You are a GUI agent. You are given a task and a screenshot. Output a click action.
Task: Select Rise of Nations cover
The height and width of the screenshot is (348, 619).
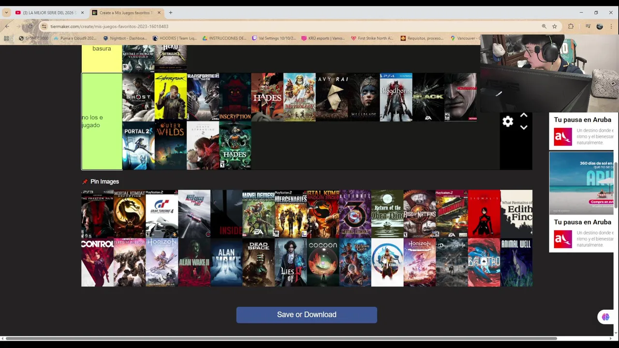pyautogui.click(x=419, y=214)
